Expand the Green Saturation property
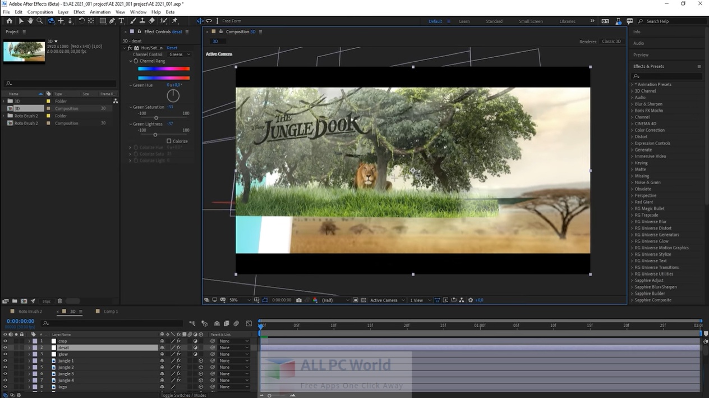The width and height of the screenshot is (709, 398). (x=130, y=107)
